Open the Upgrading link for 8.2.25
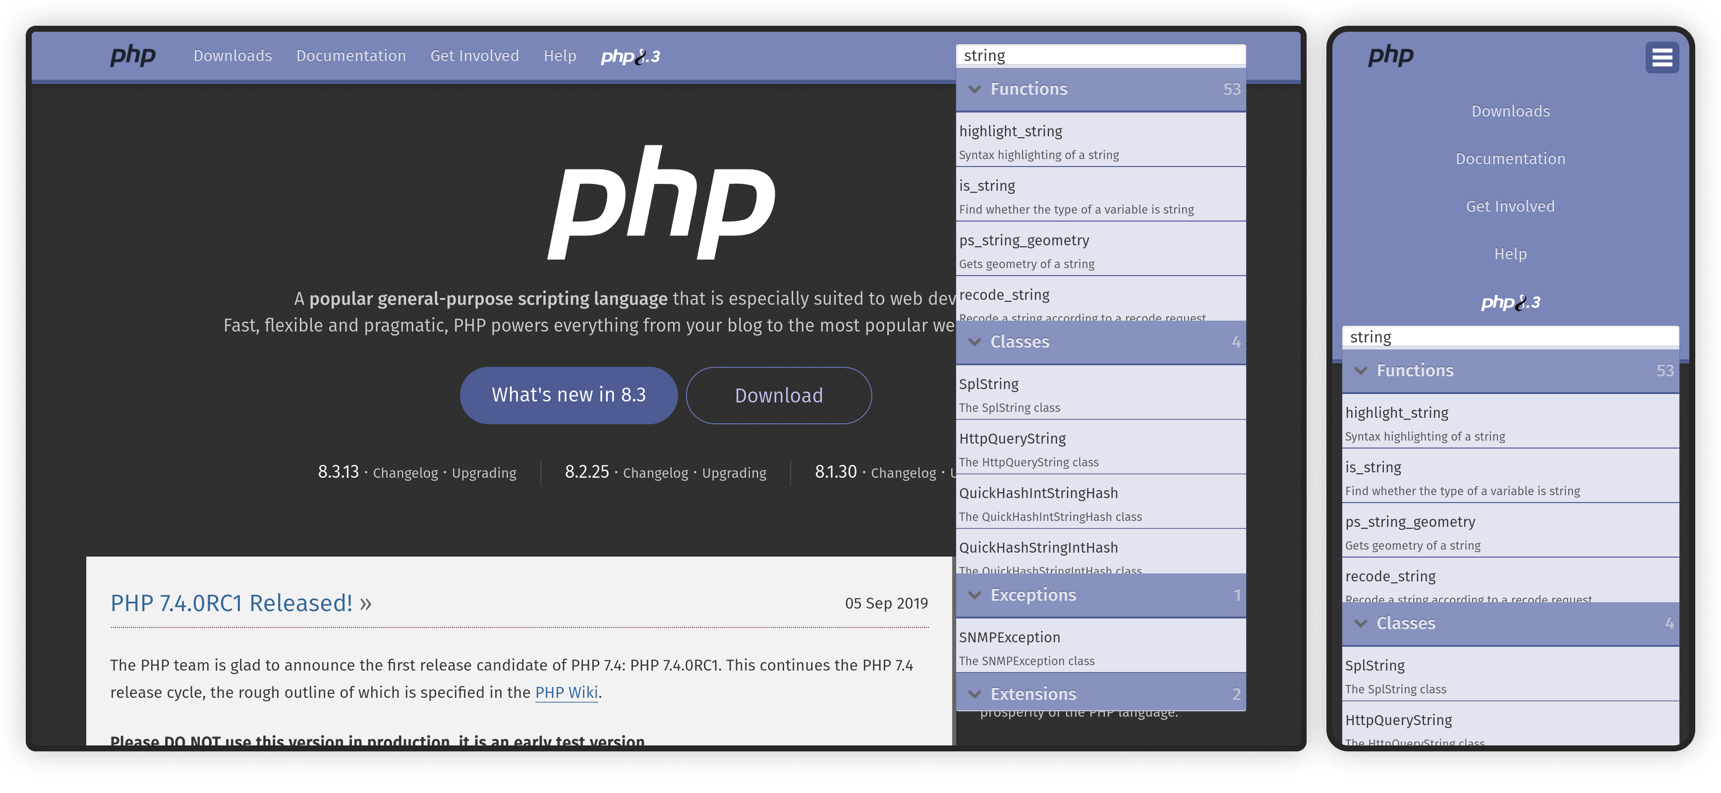The width and height of the screenshot is (1721, 793). pyautogui.click(x=734, y=473)
